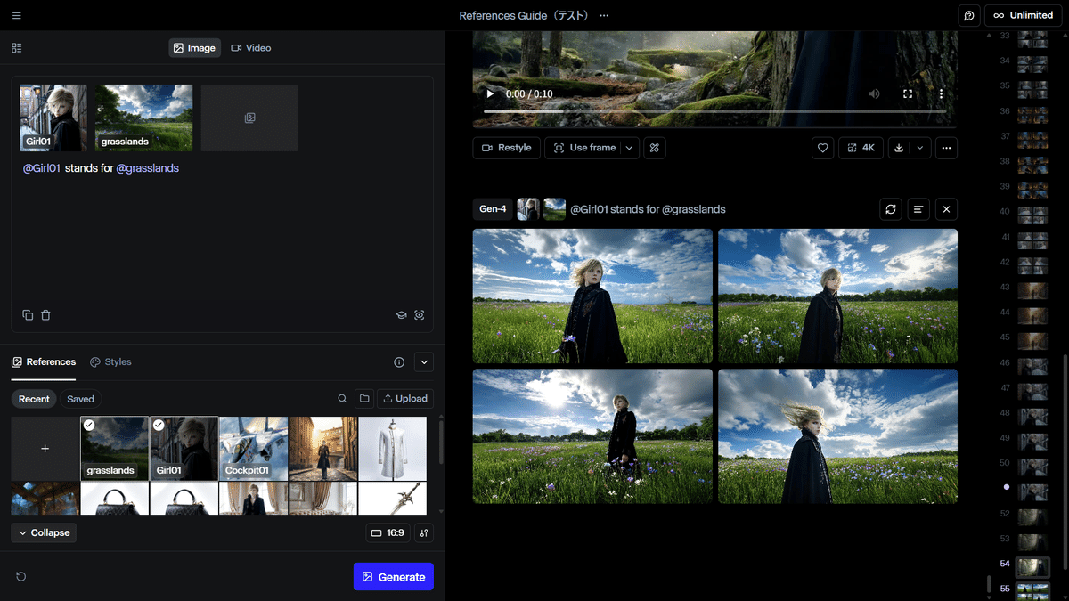Click the trash icon in prompt box
Image resolution: width=1069 pixels, height=601 pixels.
(x=45, y=314)
